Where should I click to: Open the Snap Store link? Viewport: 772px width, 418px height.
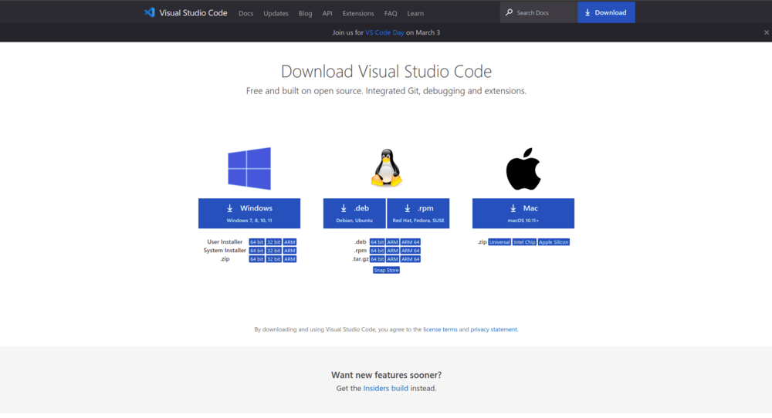pyautogui.click(x=386, y=270)
